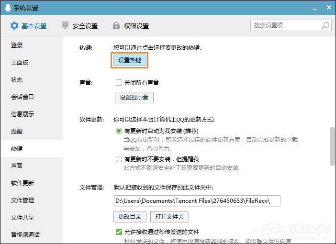Image resolution: width=336 pixels, height=244 pixels.
Task: Enable the 关闭所有声音 checkbox
Action: tap(119, 82)
